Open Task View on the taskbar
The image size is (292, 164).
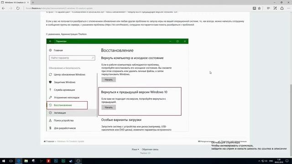coord(11,161)
